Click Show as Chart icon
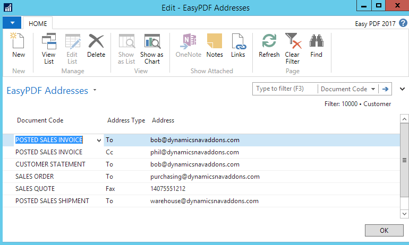The height and width of the screenshot is (245, 409). pos(152,41)
